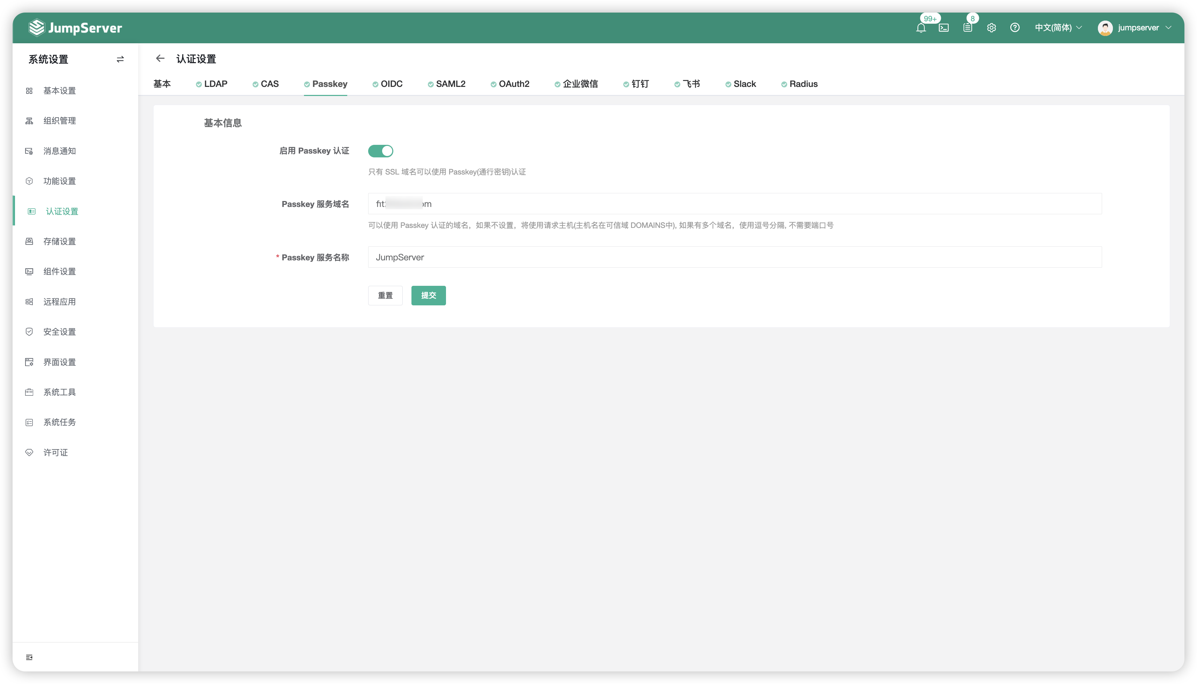Viewport: 1197px width, 684px height.
Task: Switch to the SAML2 tab
Action: [x=446, y=84]
